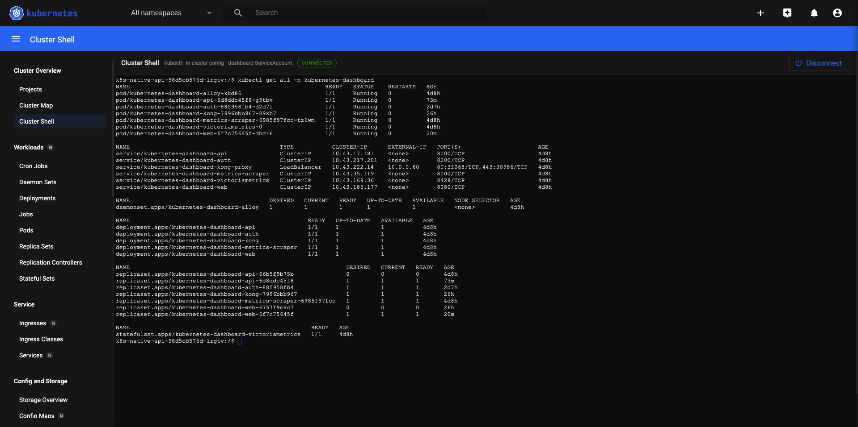Image resolution: width=858 pixels, height=427 pixels.
Task: Click pod/kubernetes-dashboard-kong-7996bbb967-89xb7 line
Action: tap(276, 114)
